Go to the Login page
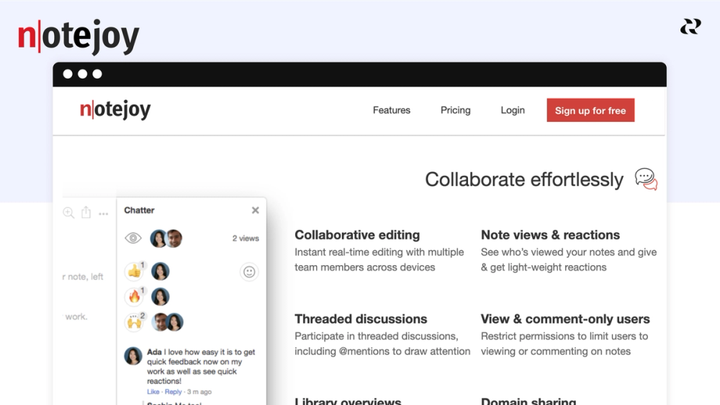This screenshot has height=405, width=720. coord(513,110)
